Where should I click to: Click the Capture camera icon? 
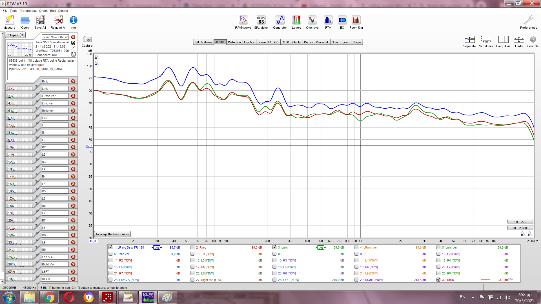(87, 40)
